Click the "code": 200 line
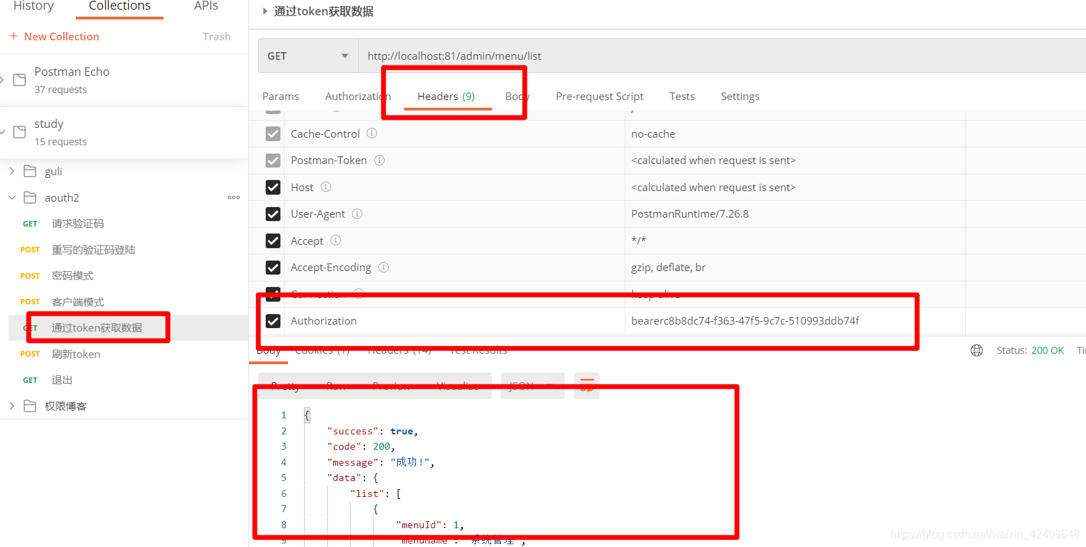This screenshot has height=547, width=1086. (361, 447)
